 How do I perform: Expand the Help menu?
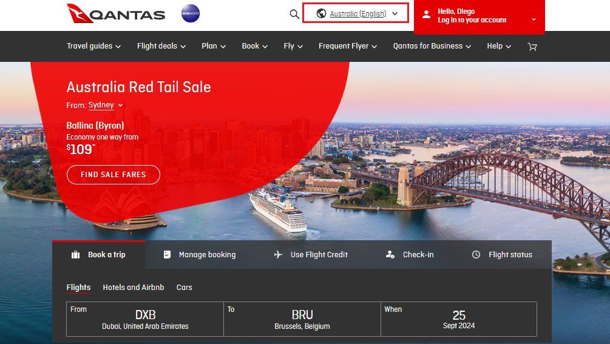[499, 46]
